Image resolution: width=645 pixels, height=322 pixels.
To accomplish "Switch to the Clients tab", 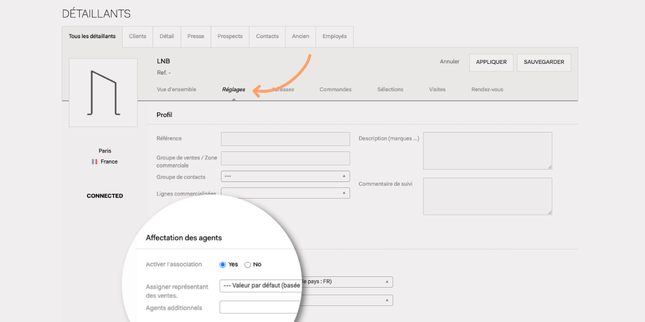I will (x=138, y=36).
